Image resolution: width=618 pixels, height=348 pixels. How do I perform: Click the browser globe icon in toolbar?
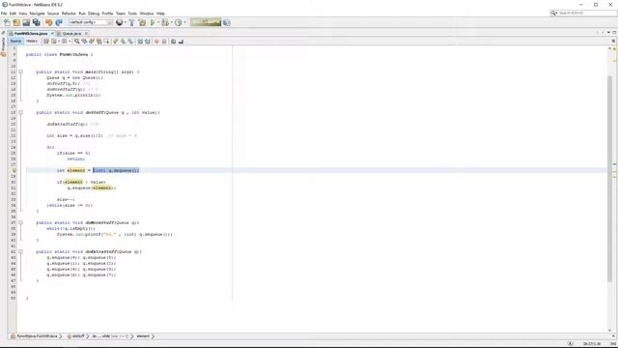pos(119,23)
